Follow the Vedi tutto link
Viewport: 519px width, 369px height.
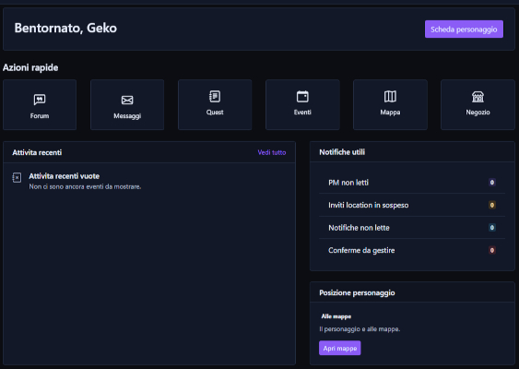(x=272, y=152)
